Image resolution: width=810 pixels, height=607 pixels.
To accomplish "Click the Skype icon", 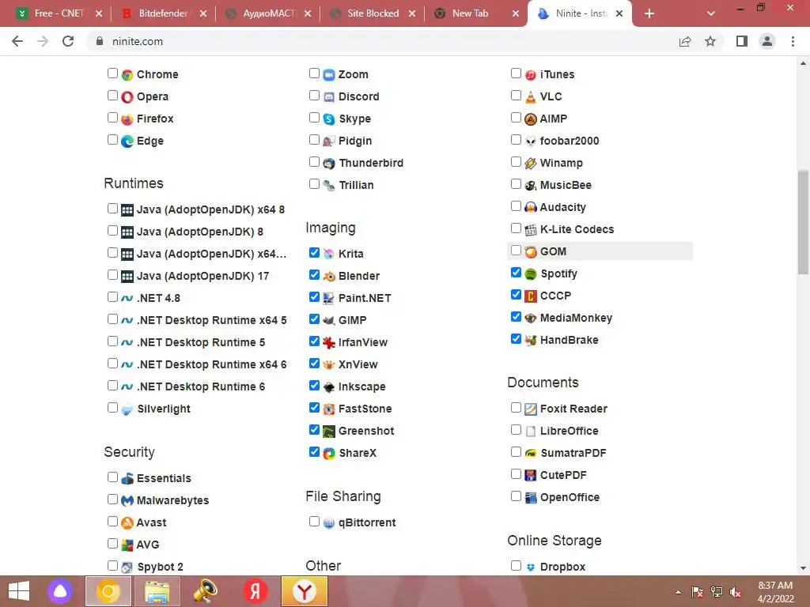I will click(x=329, y=119).
